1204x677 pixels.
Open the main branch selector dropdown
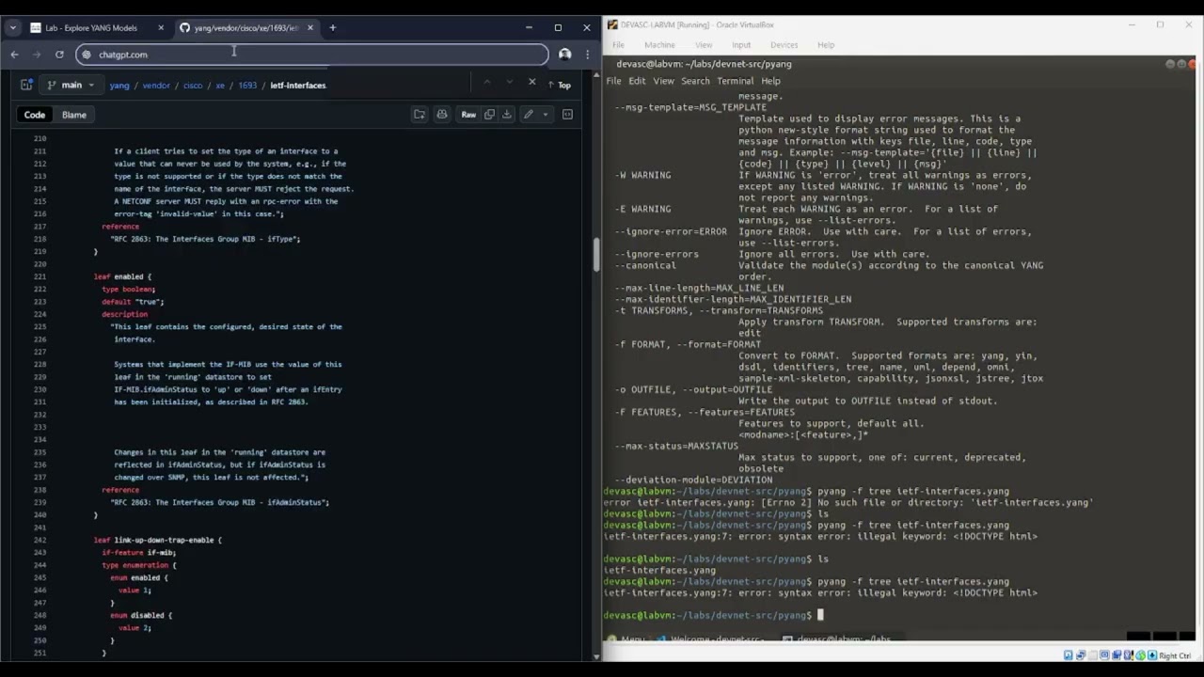(x=71, y=85)
